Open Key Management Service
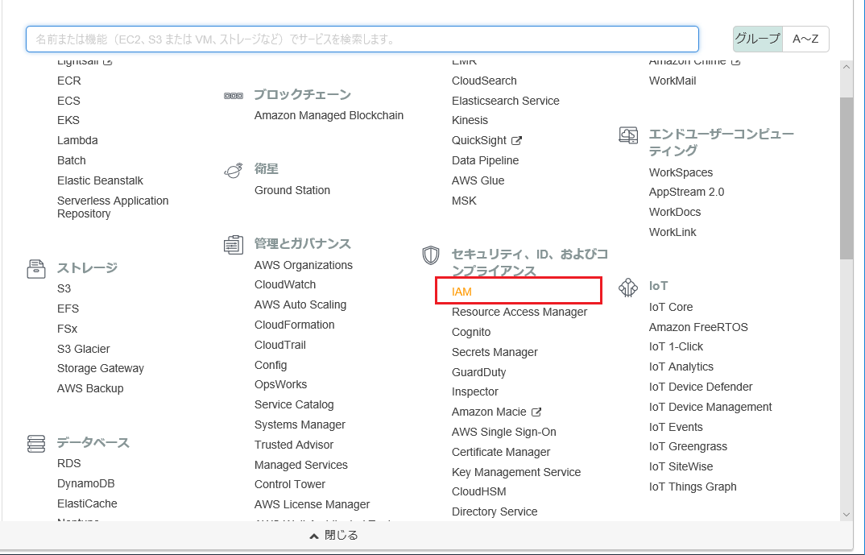Image resolution: width=865 pixels, height=555 pixels. (515, 472)
